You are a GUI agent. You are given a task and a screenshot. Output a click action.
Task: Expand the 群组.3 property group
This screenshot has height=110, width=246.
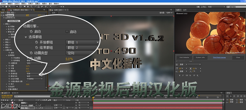click(4, 42)
